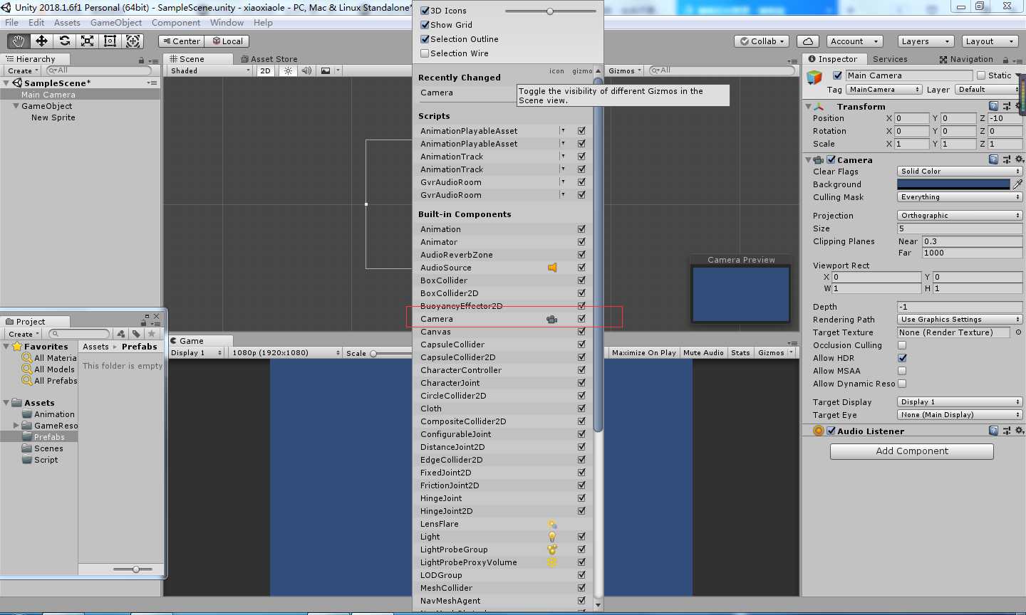Toggle Center pivot button
The height and width of the screenshot is (615, 1026).
(x=181, y=41)
